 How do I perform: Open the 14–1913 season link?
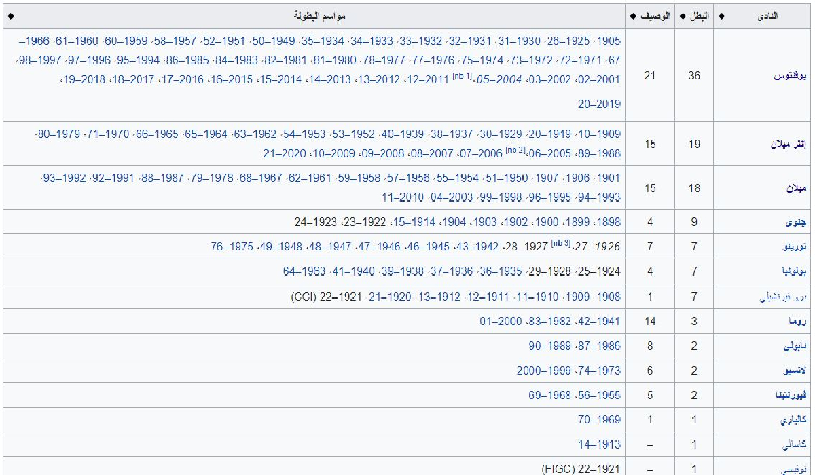tap(599, 444)
